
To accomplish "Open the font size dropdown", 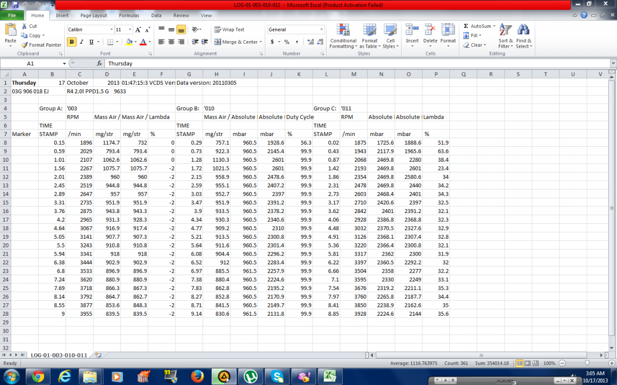I will point(130,30).
